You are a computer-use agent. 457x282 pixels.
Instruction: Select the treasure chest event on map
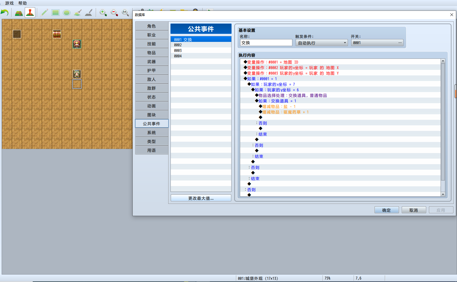(x=57, y=34)
